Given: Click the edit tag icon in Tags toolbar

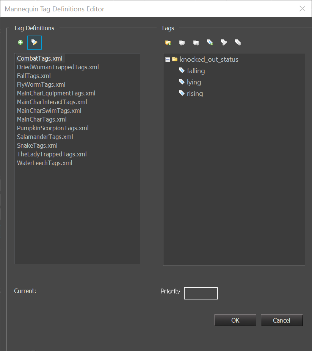Looking at the screenshot, I should click(224, 43).
